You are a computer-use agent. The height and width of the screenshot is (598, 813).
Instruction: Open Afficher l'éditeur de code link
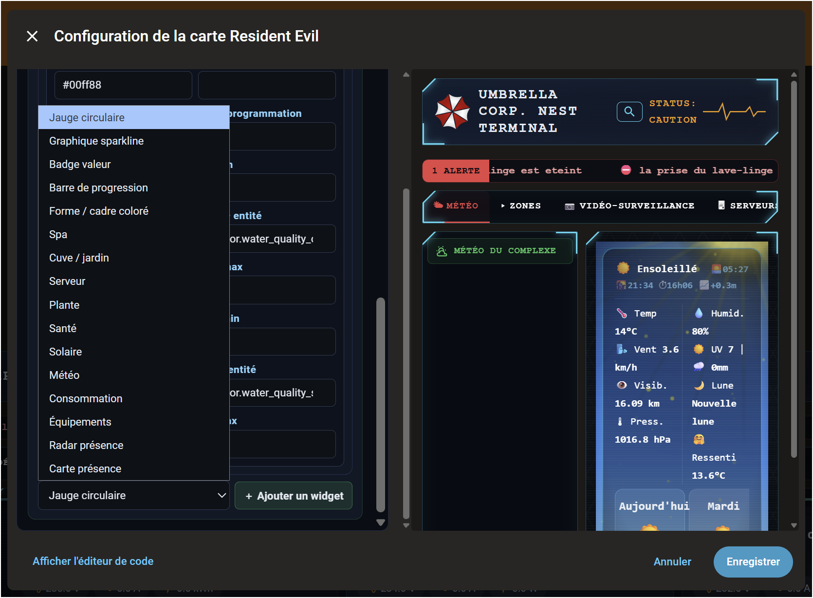93,561
